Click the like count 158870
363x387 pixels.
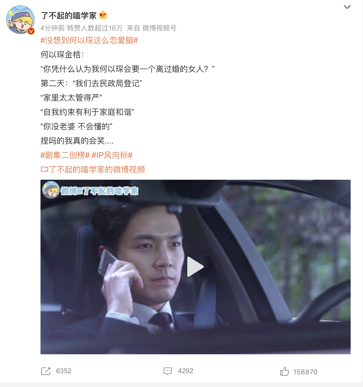[305, 372]
